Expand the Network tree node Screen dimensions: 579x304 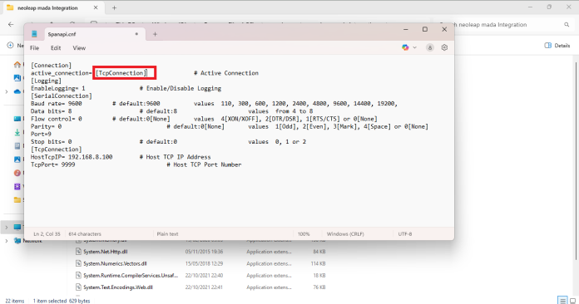[x=7, y=241]
